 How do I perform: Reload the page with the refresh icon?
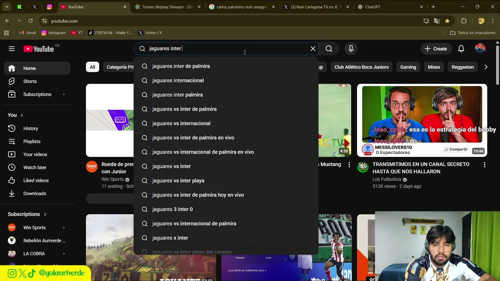click(x=30, y=21)
